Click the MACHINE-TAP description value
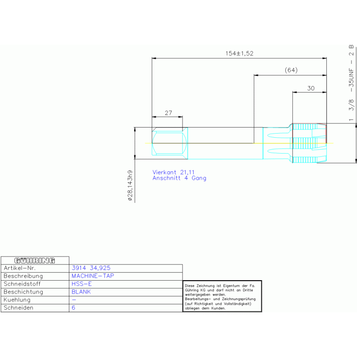Image resolution: width=357 pixels, height=357 pixels. (x=93, y=276)
